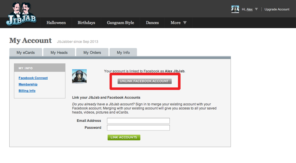This screenshot has height=163, width=296.
Task: Open the Halloween category
Action: 56,22
